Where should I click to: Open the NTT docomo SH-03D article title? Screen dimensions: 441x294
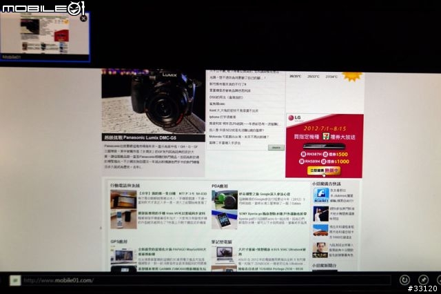pos(172,194)
